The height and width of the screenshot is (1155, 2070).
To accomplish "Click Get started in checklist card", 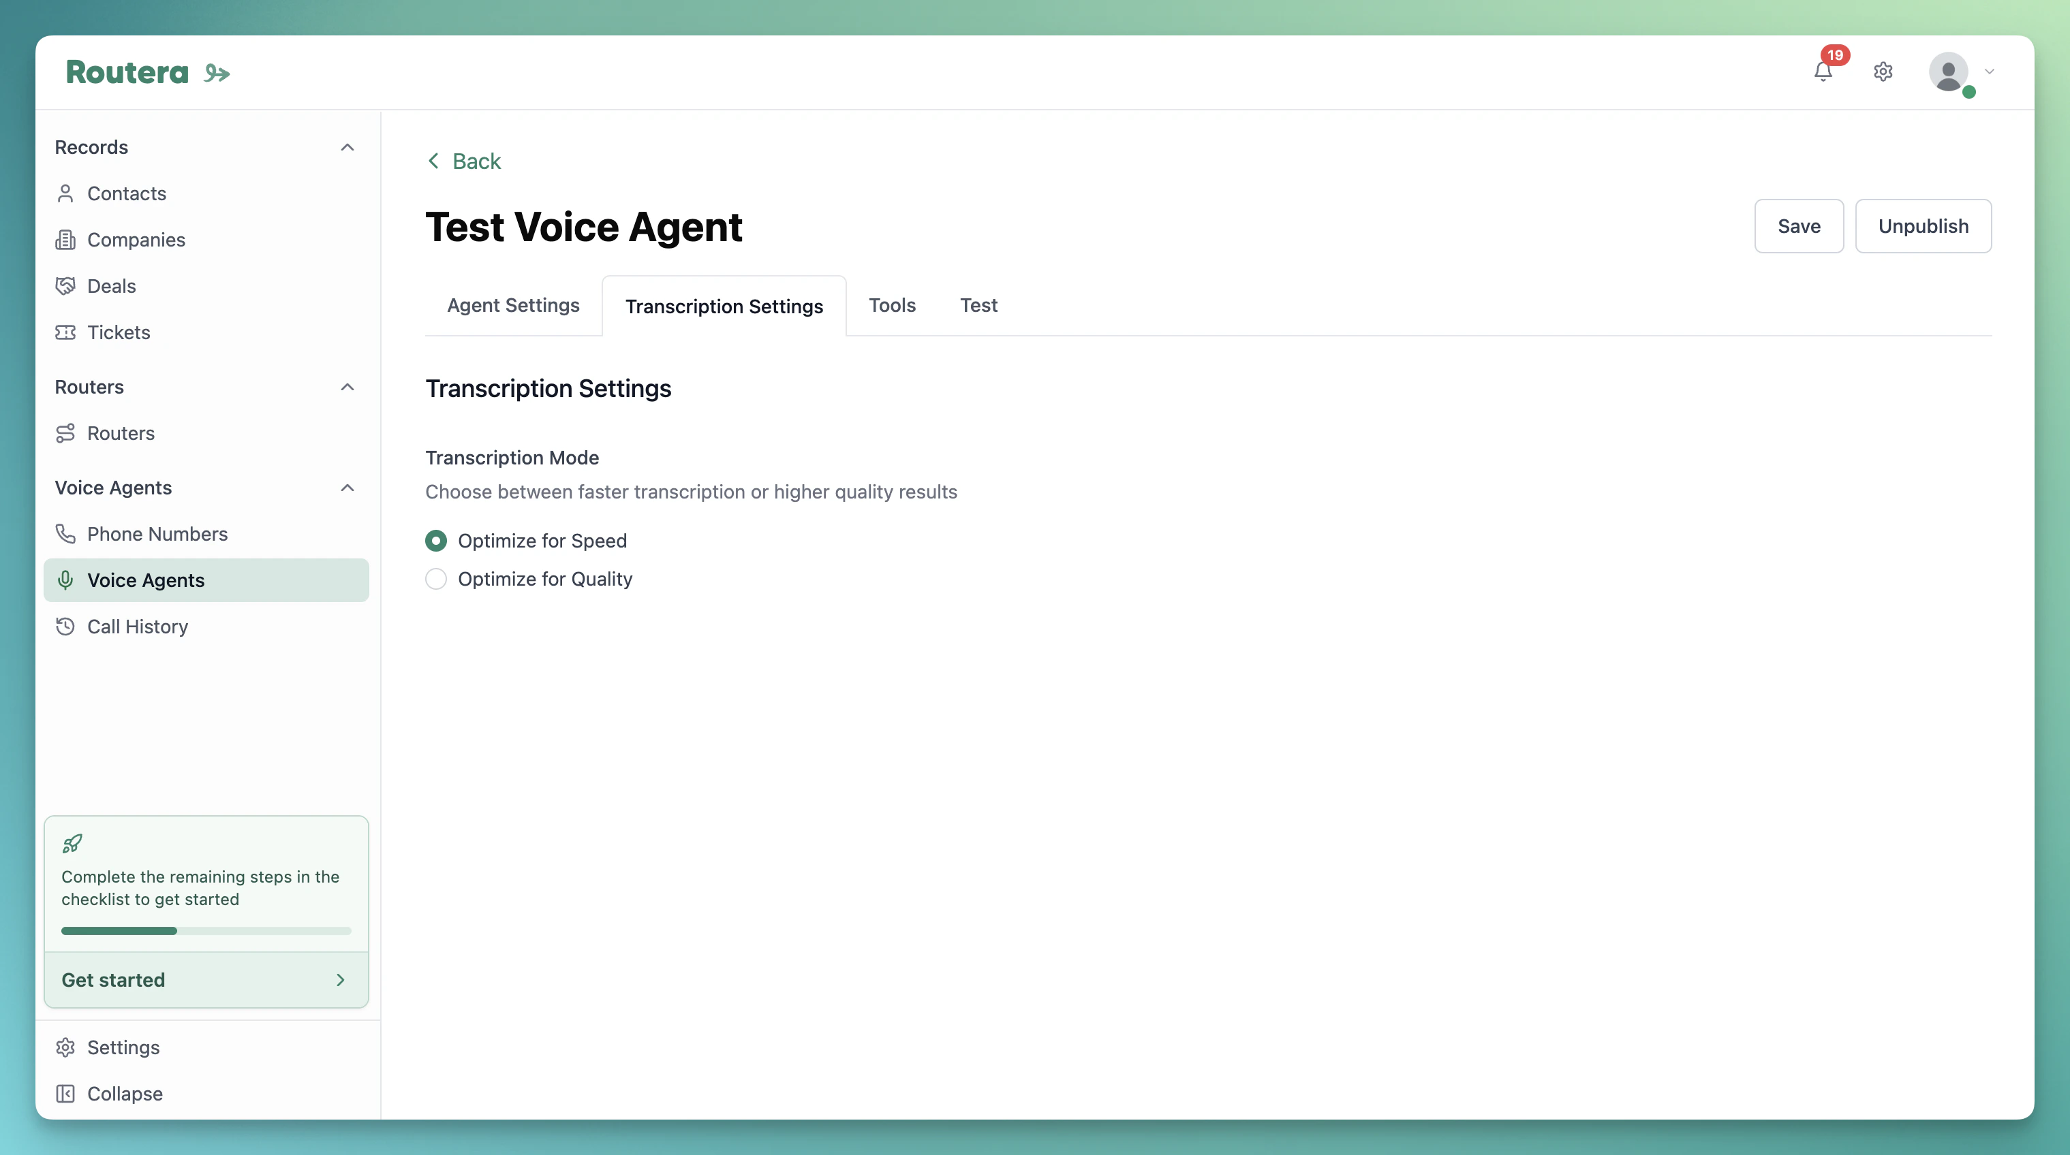I will coord(206,980).
